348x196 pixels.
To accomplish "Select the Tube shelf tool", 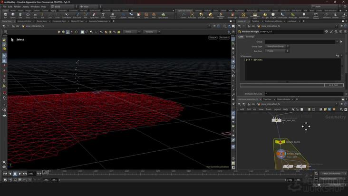I will coord(20,15).
